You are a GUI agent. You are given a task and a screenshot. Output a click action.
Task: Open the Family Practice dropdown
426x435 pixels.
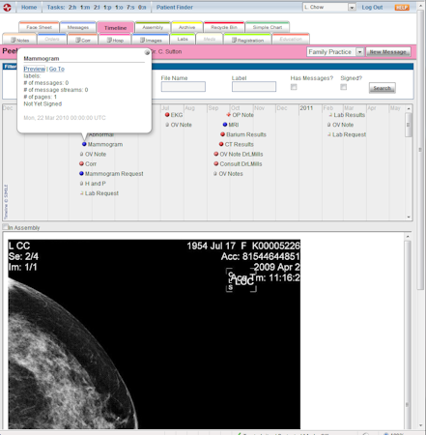[359, 52]
